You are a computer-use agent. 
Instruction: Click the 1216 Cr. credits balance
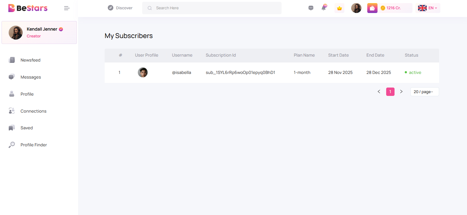click(x=396, y=7)
